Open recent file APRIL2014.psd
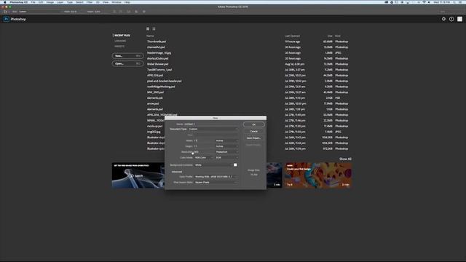 [155, 76]
